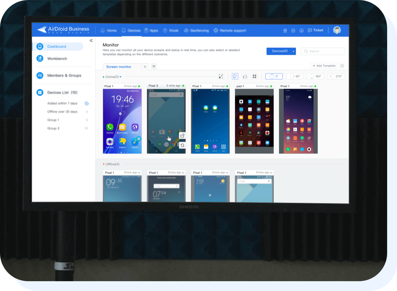
Task: Click the Workbench tools icon
Action: tap(40, 58)
